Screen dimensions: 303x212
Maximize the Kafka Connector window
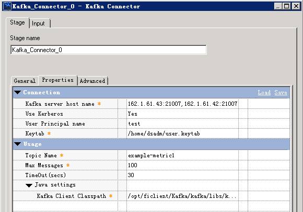[x=286, y=6]
